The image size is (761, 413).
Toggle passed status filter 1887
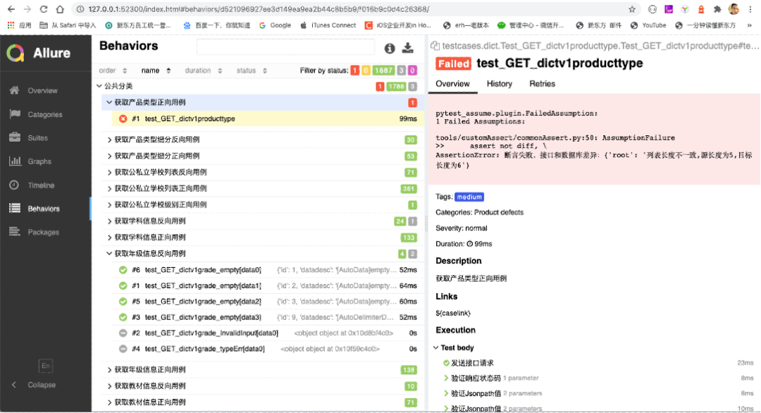pyautogui.click(x=383, y=71)
